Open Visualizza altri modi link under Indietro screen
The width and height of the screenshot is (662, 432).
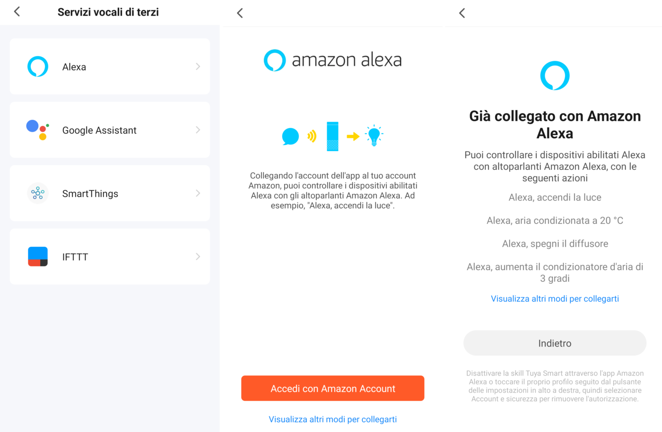tap(555, 299)
